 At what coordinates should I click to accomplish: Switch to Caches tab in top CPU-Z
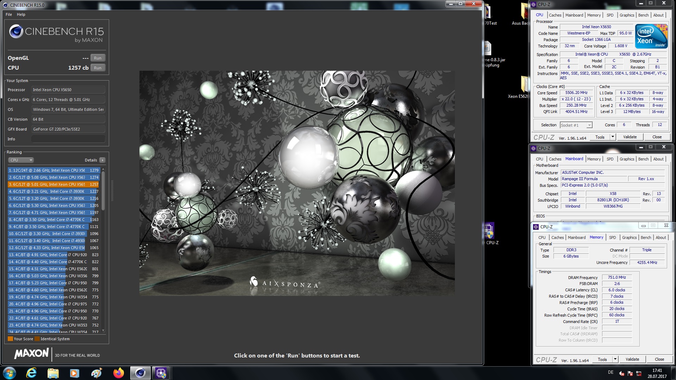(555, 15)
